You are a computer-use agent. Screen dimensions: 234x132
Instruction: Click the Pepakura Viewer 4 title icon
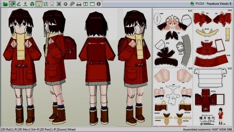click(192, 4)
